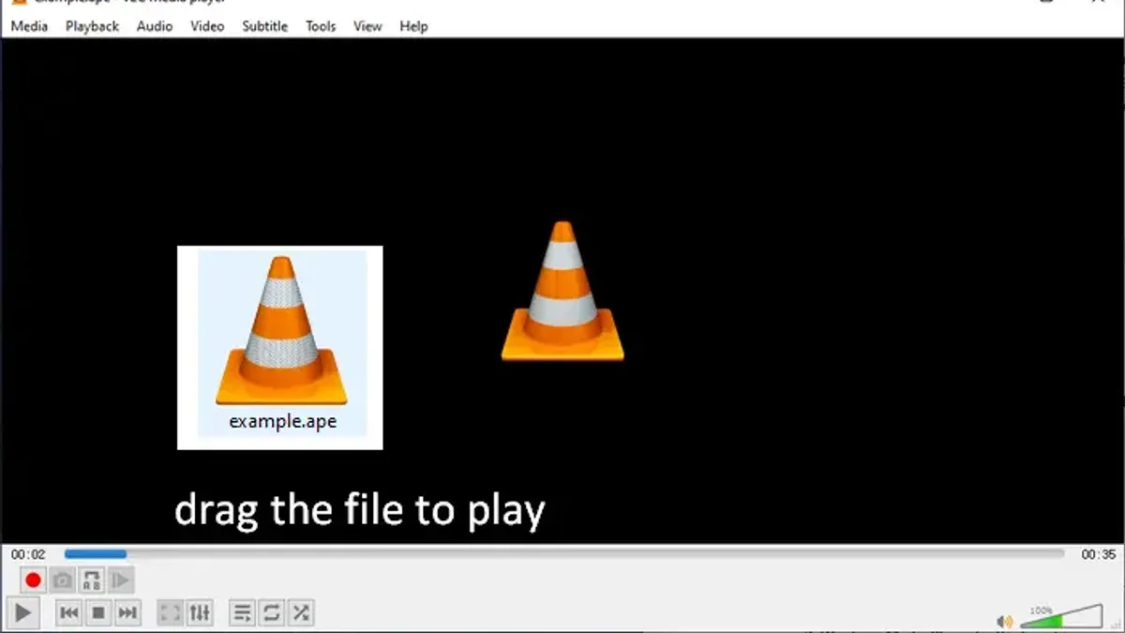Click the Play button
The height and width of the screenshot is (633, 1125).
pos(22,613)
